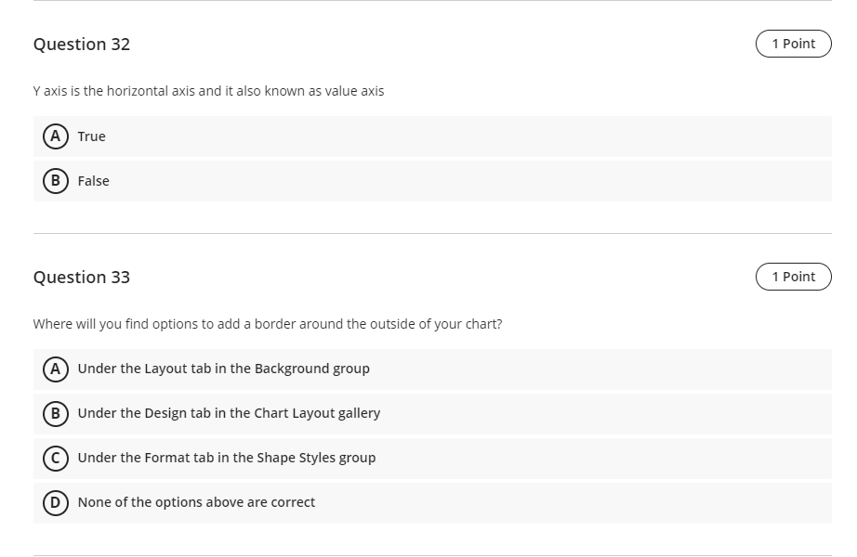Screen dimensions: 857x557
Task: Click the 1 Point badge for Question 33
Action: (x=793, y=277)
